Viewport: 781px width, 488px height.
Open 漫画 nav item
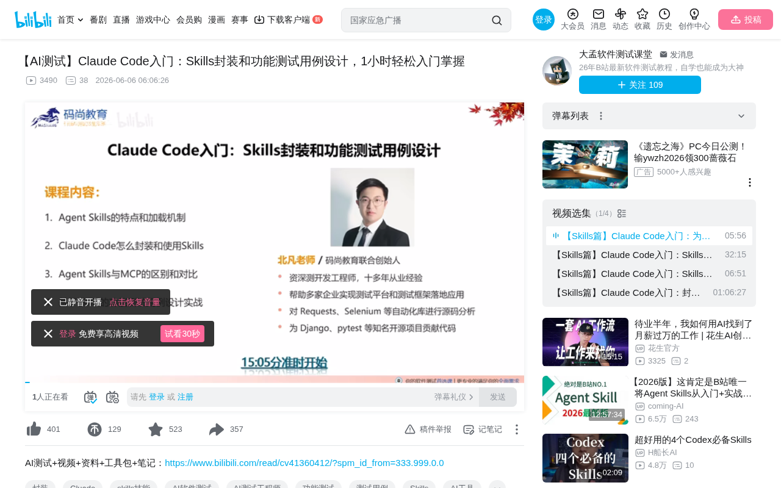[217, 20]
